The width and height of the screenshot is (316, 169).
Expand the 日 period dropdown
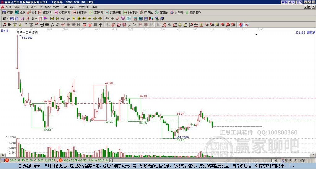[7, 19]
